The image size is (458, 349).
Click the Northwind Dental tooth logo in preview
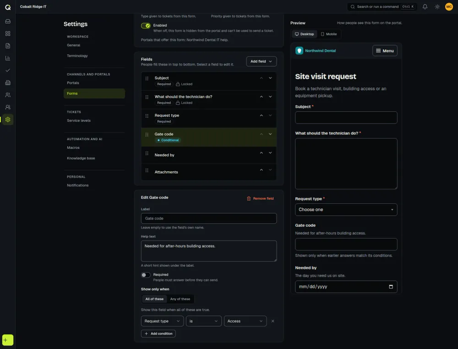[300, 50]
